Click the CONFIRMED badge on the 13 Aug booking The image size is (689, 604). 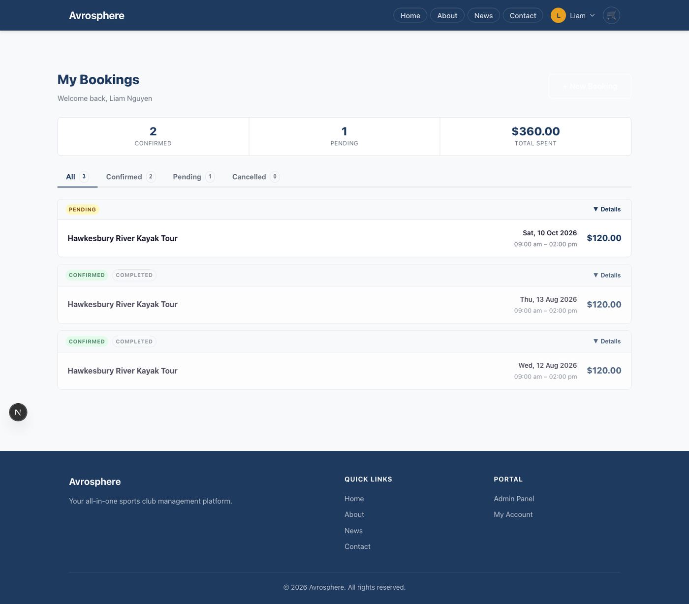click(87, 275)
